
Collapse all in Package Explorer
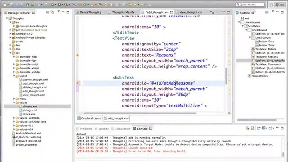point(48,12)
